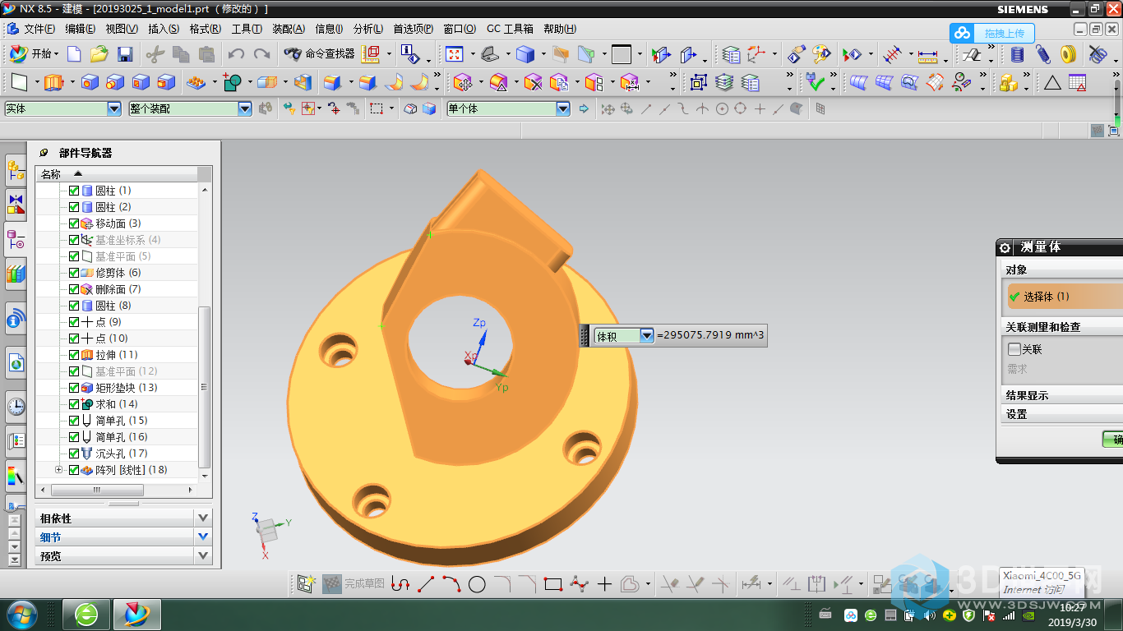Image resolution: width=1123 pixels, height=631 pixels.
Task: Click the Redo arrow
Action: click(x=261, y=54)
